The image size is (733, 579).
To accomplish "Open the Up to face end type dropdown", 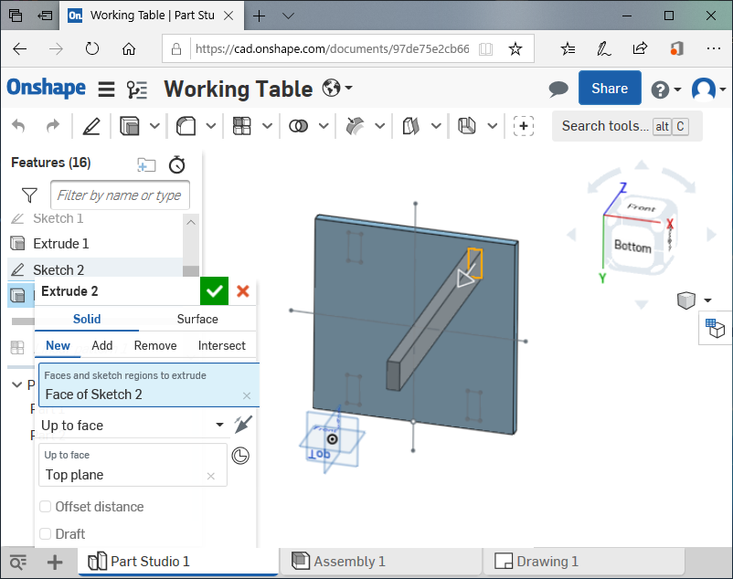I will click(133, 425).
